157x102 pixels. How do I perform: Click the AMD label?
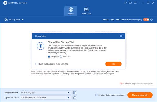click(118, 20)
